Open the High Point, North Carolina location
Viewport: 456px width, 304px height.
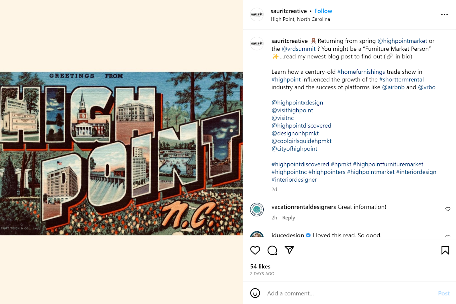point(300,19)
